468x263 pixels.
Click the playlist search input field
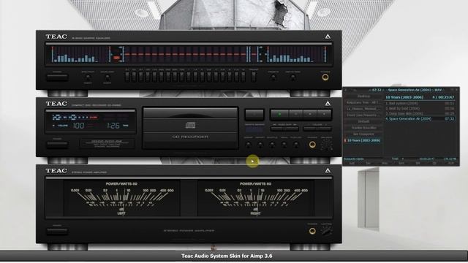coord(363,159)
